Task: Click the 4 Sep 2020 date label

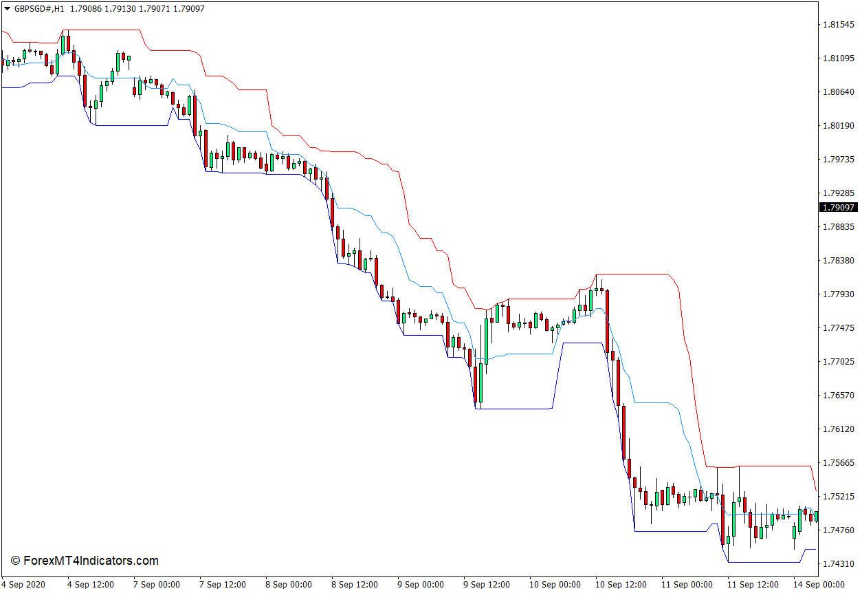Action: (x=23, y=585)
